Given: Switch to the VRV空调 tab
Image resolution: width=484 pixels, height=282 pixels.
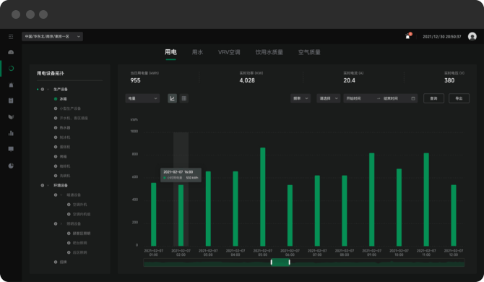Looking at the screenshot, I should coord(229,52).
